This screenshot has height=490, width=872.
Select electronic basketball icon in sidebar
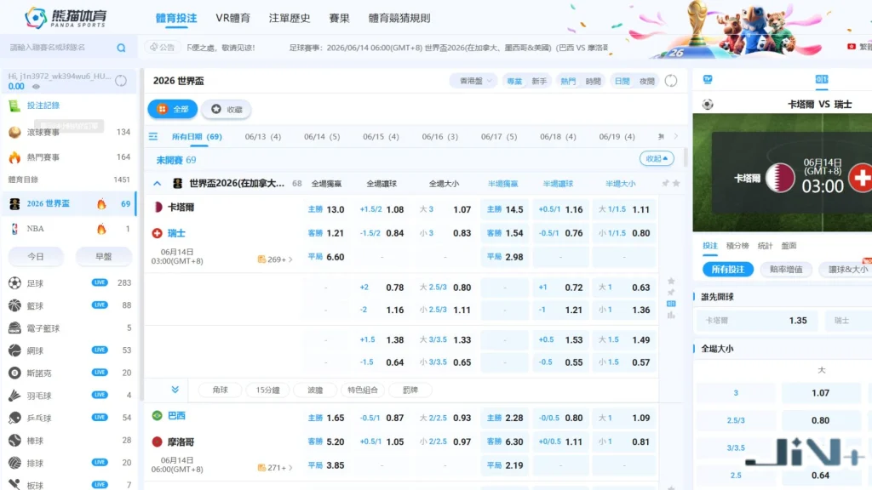(15, 328)
